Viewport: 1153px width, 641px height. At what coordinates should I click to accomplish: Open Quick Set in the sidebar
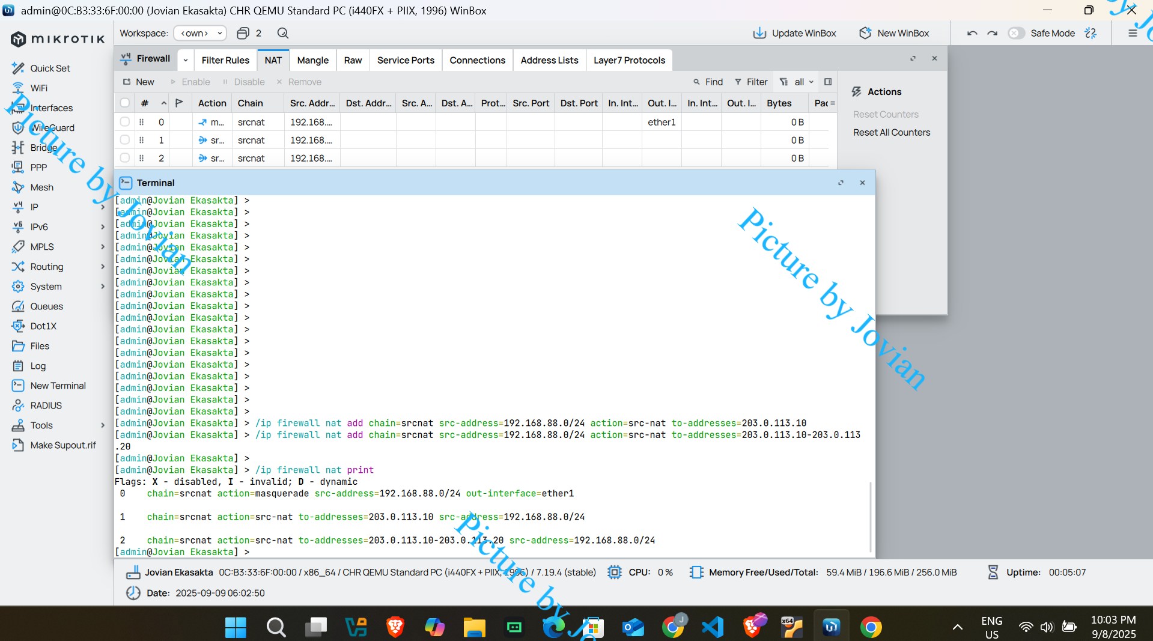[50, 68]
